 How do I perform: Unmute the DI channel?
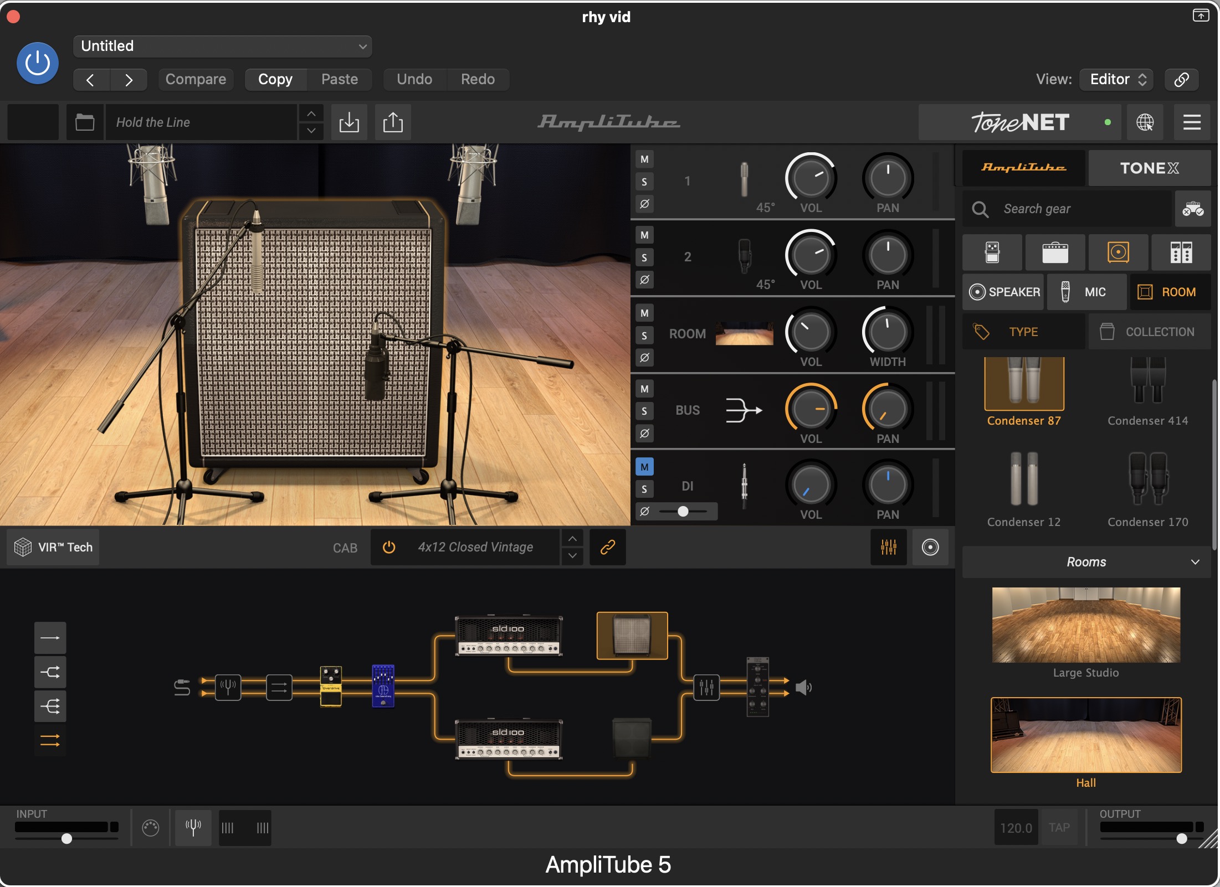[644, 467]
